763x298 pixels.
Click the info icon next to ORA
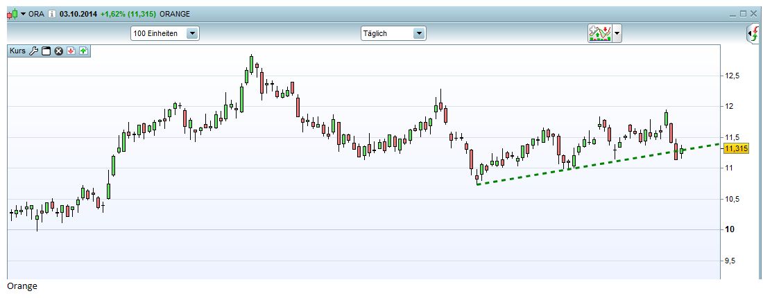51,14
